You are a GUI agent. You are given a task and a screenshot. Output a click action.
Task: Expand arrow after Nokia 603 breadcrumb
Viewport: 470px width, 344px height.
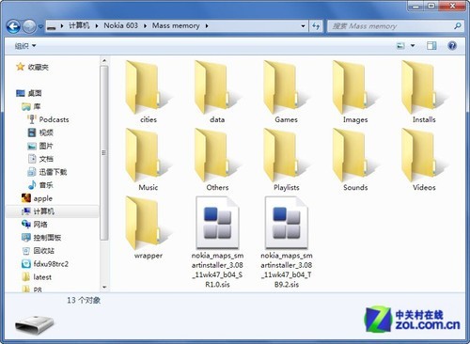[x=145, y=26]
